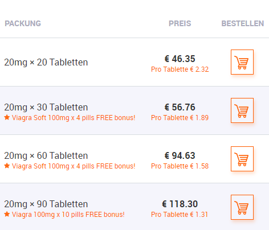Click star icon beside 90 Tabletten bonus
Image resolution: width=269 pixels, height=230 pixels.
point(7,214)
